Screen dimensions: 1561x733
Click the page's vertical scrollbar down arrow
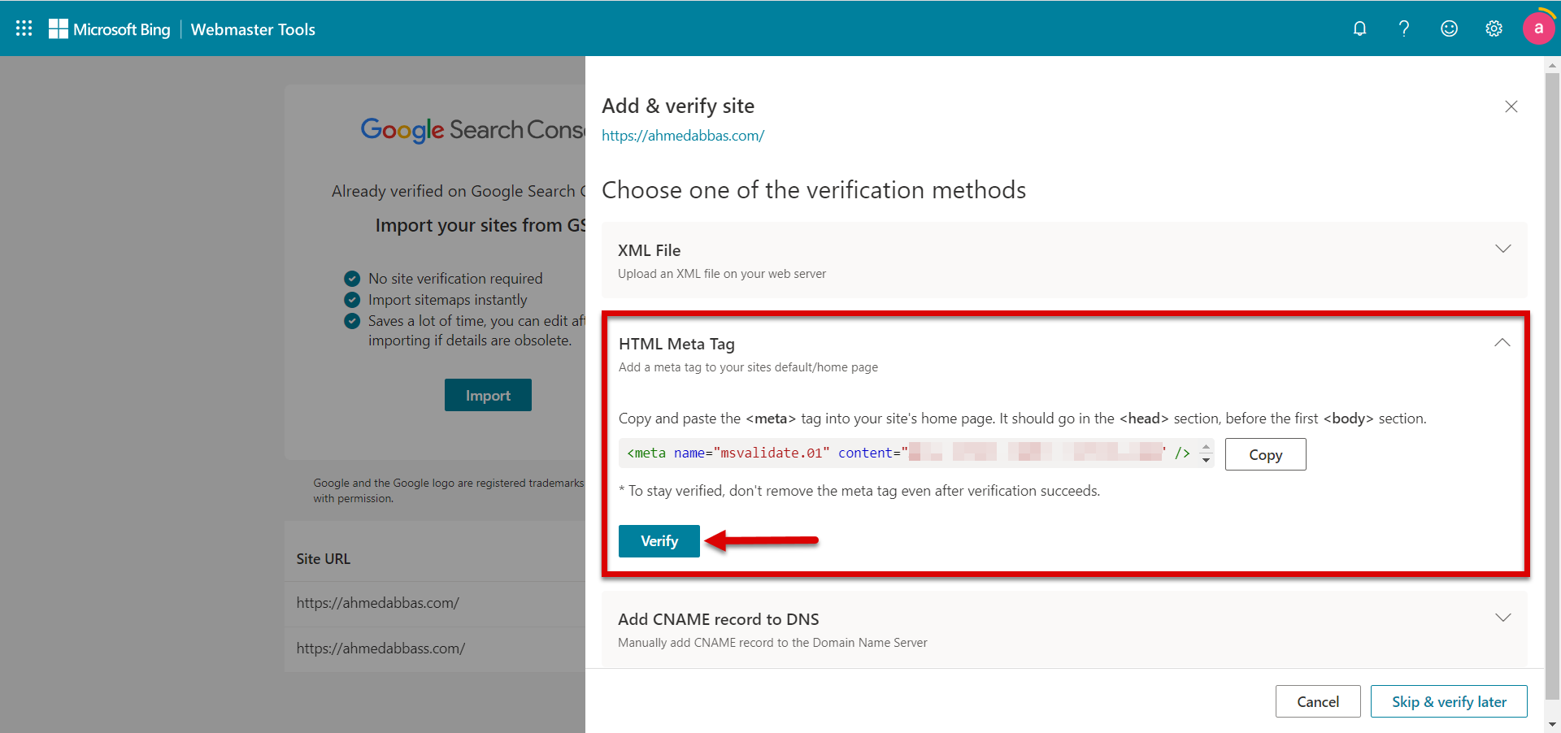(x=1553, y=724)
